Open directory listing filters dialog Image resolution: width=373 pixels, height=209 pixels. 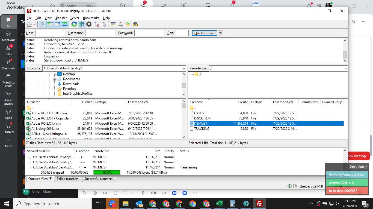(x=113, y=24)
